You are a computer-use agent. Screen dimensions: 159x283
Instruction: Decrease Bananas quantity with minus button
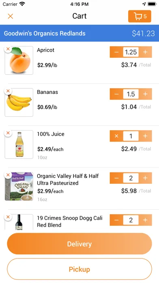coord(116,94)
